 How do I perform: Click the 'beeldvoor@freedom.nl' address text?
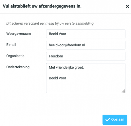[x=67, y=45]
